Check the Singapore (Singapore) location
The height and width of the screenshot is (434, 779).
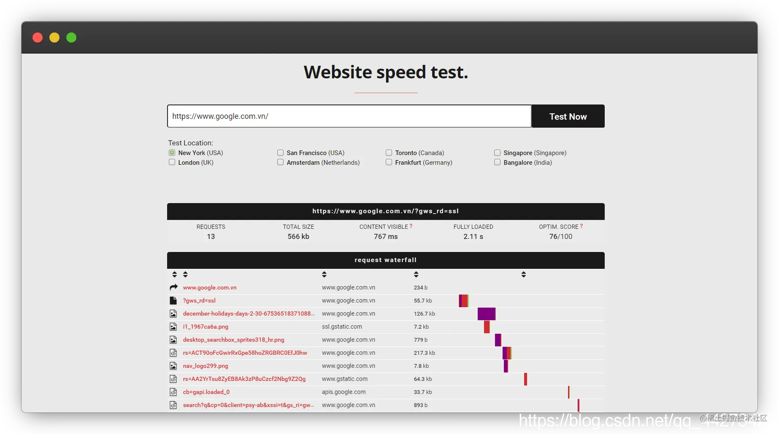[497, 153]
